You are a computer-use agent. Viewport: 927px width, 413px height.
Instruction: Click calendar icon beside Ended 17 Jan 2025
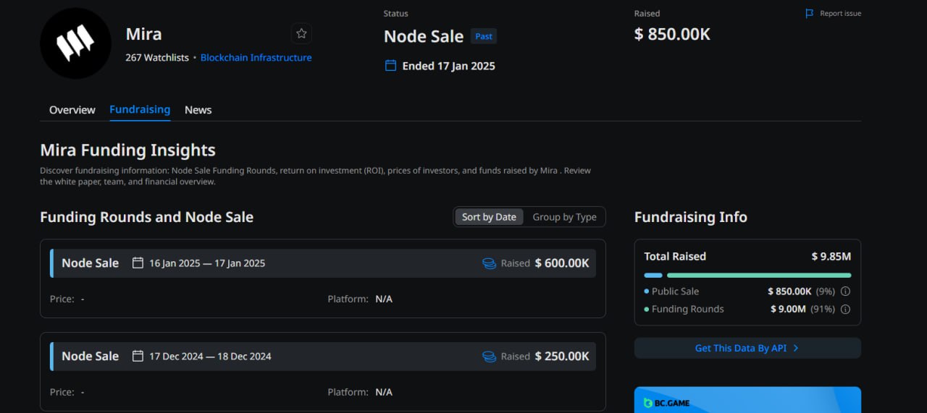coord(390,66)
